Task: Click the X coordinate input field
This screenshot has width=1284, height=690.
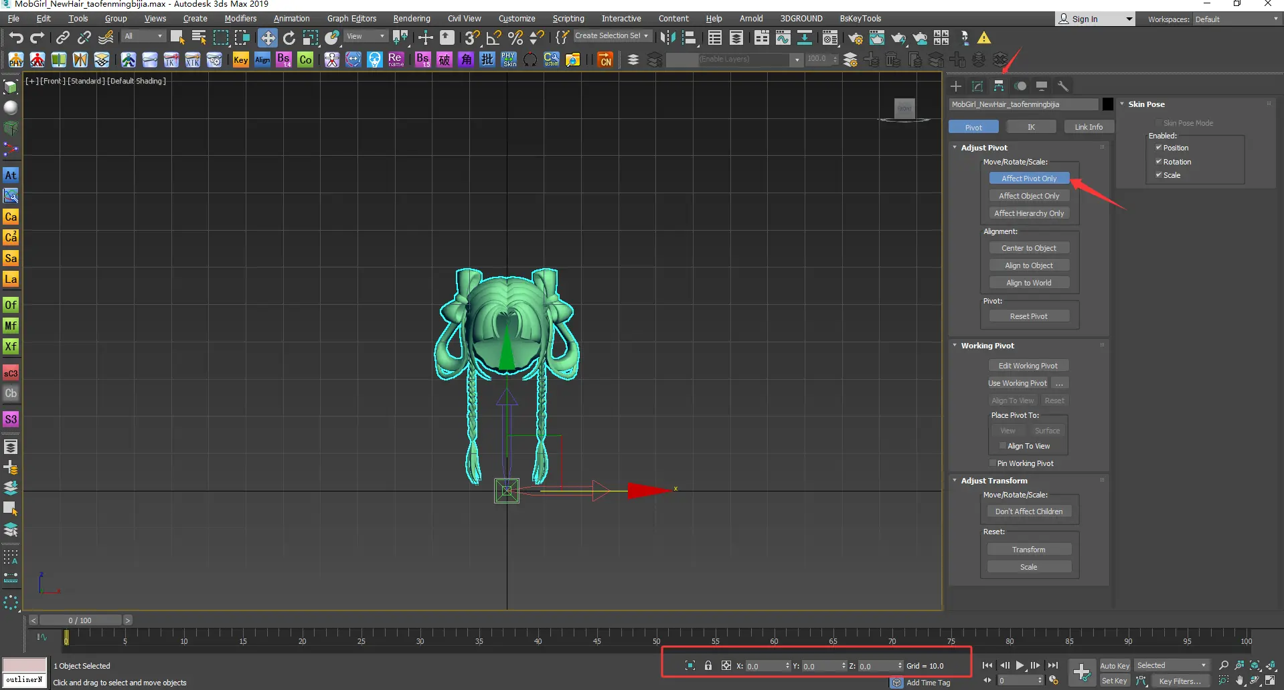Action: pyautogui.click(x=764, y=666)
